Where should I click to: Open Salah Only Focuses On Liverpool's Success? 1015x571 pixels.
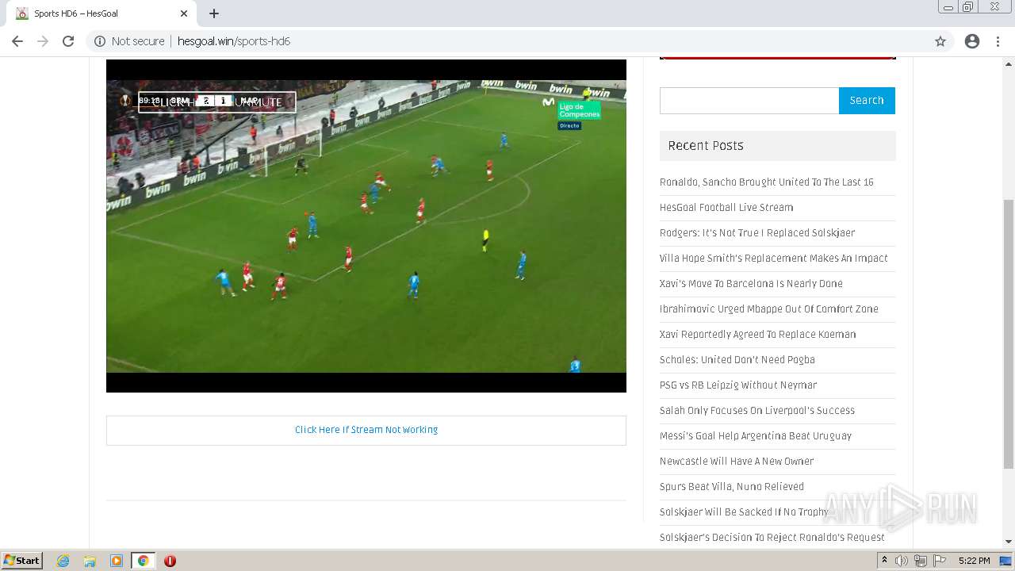[x=757, y=411]
